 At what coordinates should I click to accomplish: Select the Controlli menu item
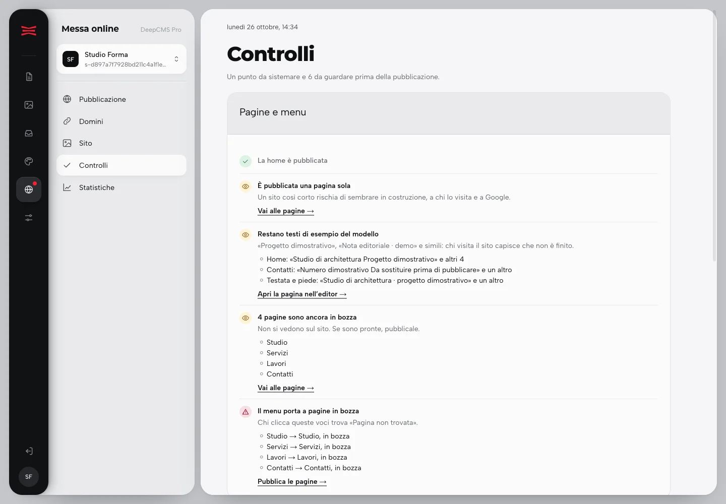pos(122,165)
